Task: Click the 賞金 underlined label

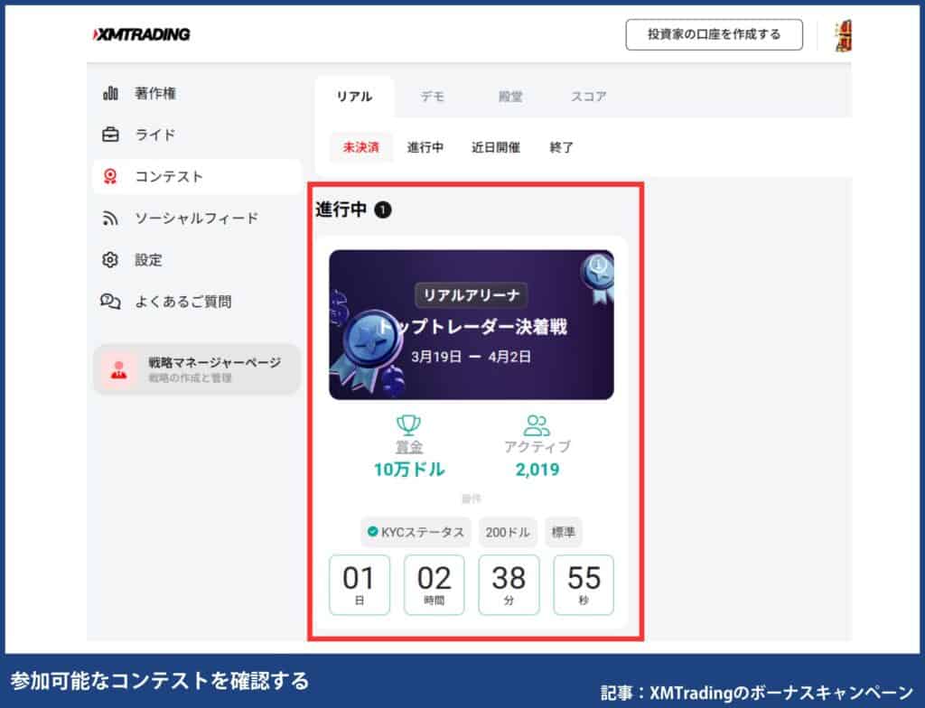Action: pos(409,447)
